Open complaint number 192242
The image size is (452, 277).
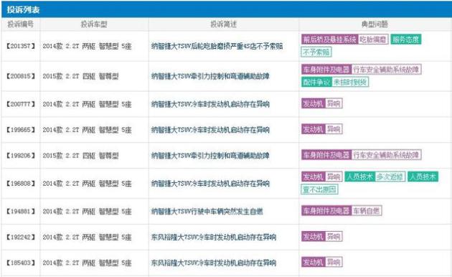pos(21,238)
